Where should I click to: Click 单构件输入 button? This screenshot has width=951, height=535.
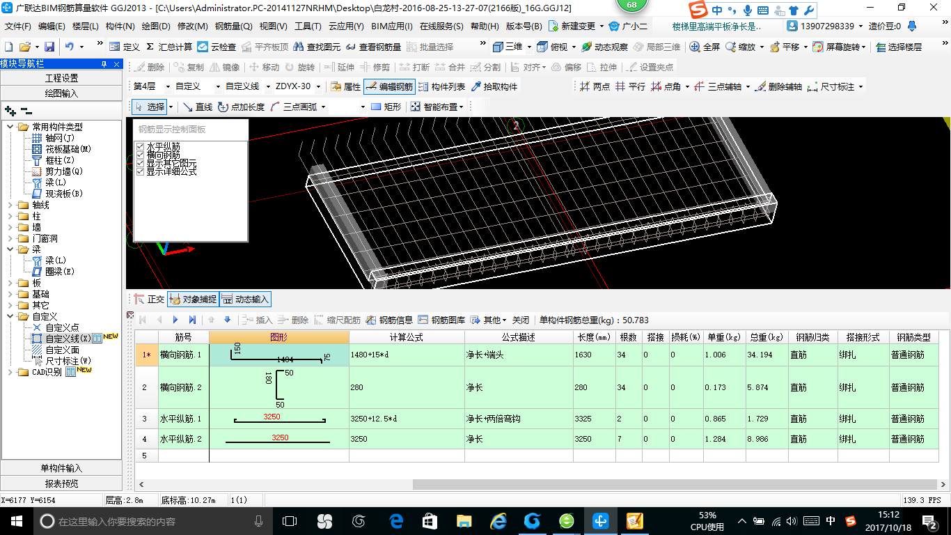(61, 468)
